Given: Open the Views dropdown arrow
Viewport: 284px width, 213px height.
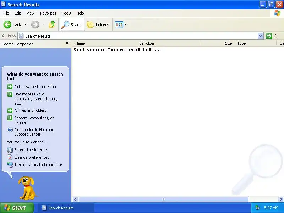Looking at the screenshot, I should pyautogui.click(x=125, y=24).
